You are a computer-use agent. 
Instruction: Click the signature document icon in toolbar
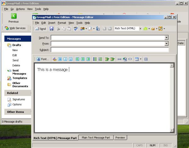coord(90,29)
